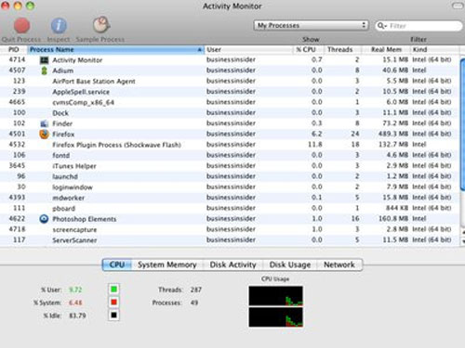The width and height of the screenshot is (465, 348).
Task: Select the Dock process row
Action: tap(230, 113)
